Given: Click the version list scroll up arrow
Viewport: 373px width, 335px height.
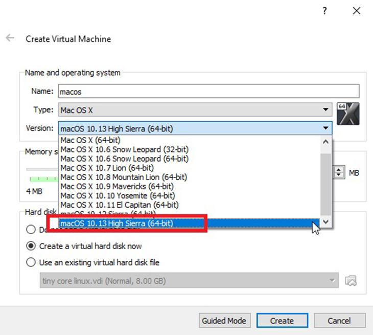Looking at the screenshot, I should (x=326, y=142).
